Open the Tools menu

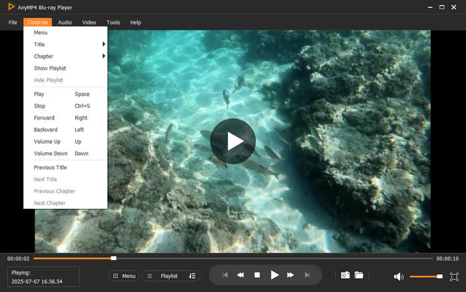113,22
